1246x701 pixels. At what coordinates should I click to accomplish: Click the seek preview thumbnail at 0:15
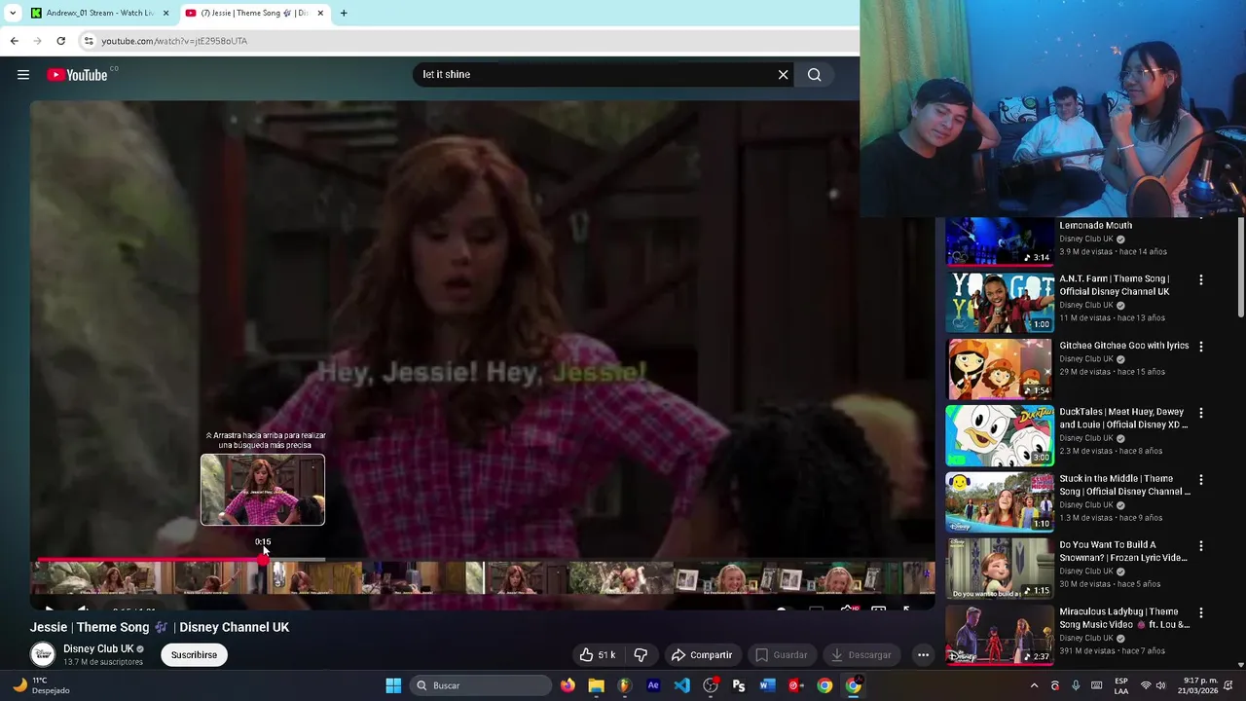263,490
